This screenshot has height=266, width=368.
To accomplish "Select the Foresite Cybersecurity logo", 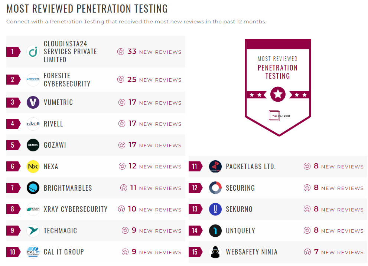I will pyautogui.click(x=33, y=79).
